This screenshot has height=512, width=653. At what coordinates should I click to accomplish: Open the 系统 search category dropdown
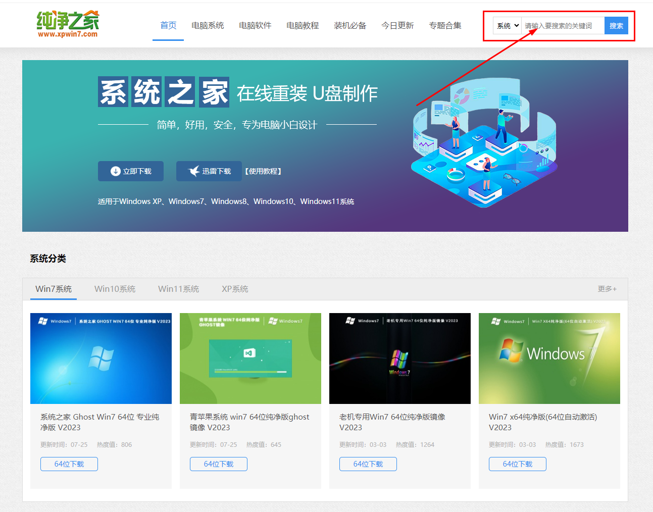click(x=507, y=25)
